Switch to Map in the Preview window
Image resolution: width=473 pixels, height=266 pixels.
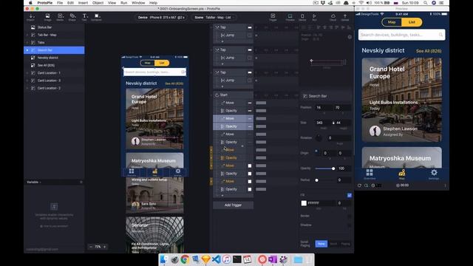[392, 22]
